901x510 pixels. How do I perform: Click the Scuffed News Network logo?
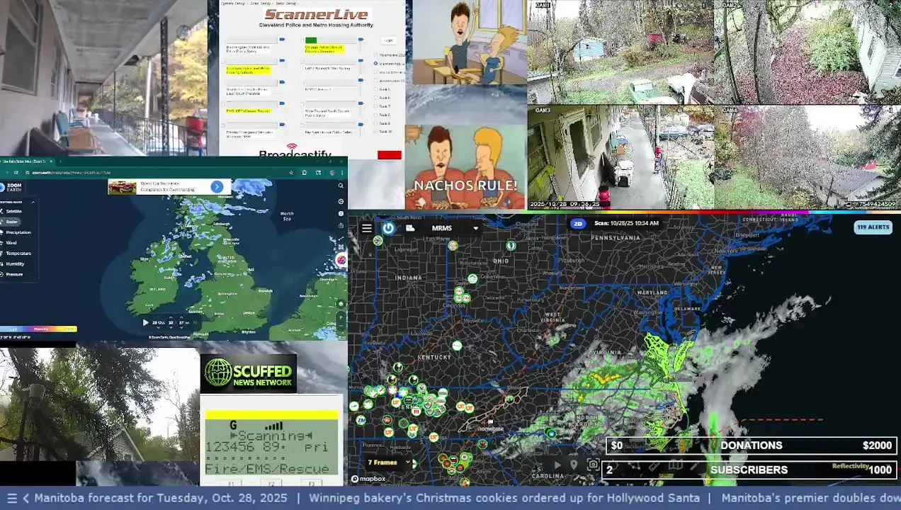[249, 373]
